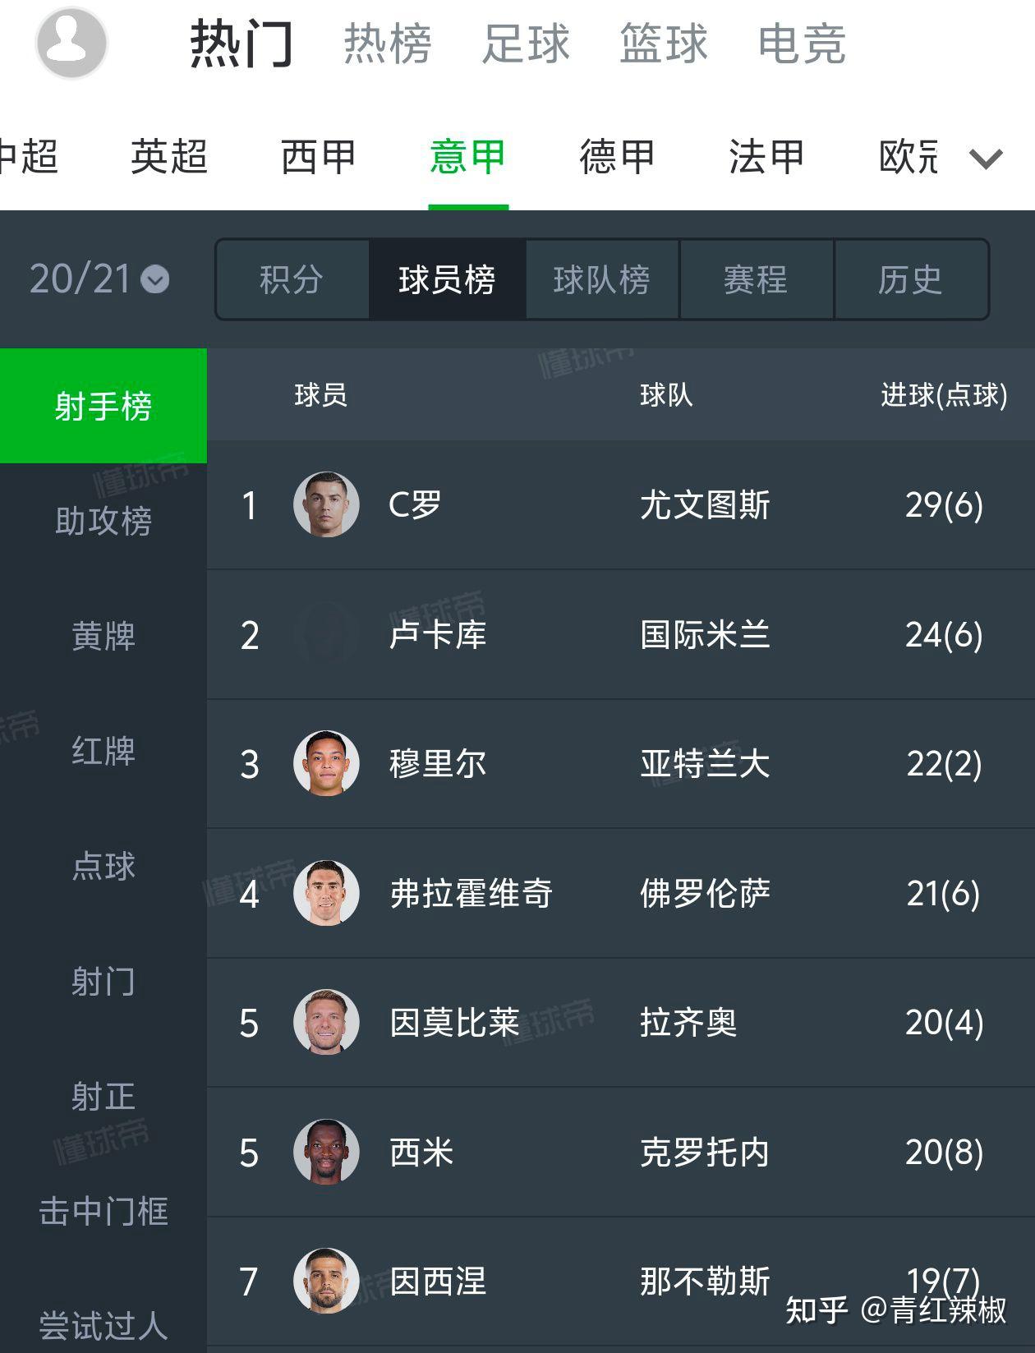Open 卢卡库's player row
The width and height of the screenshot is (1035, 1353).
click(x=621, y=634)
